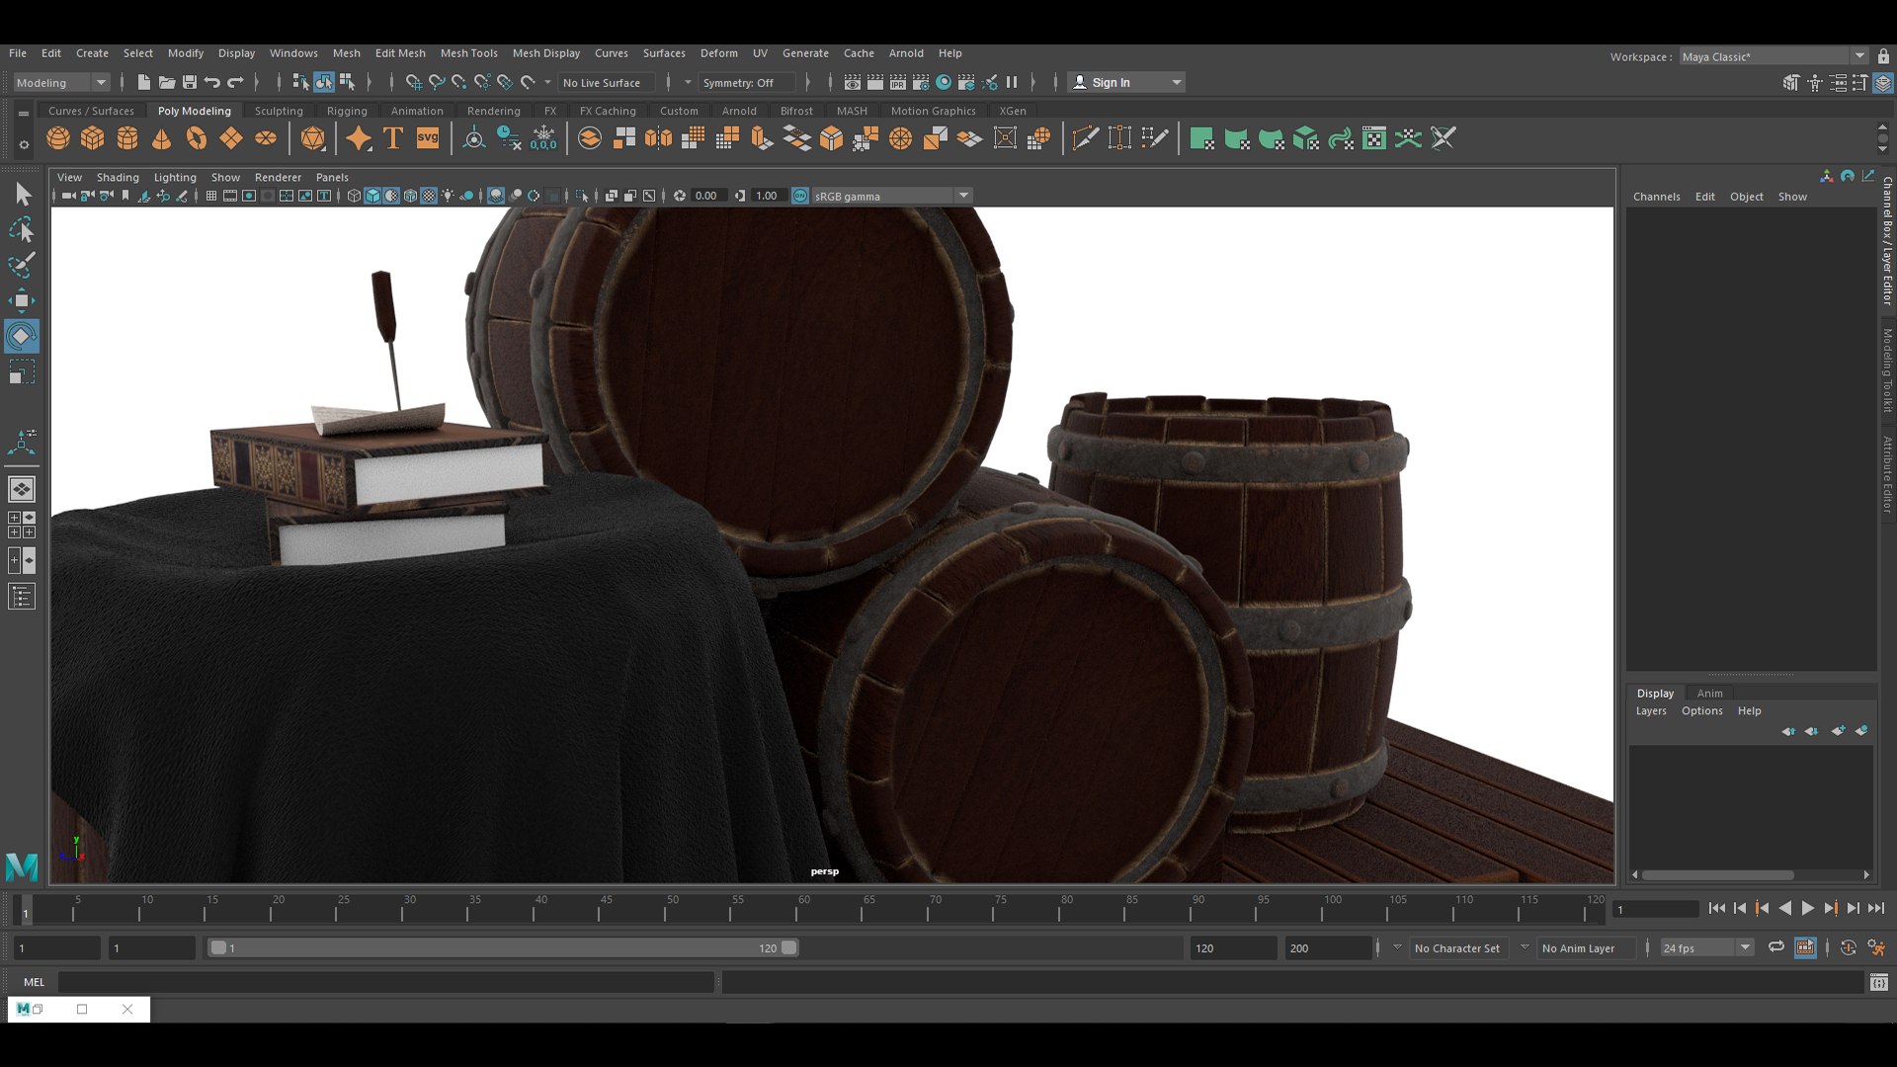This screenshot has height=1067, width=1897.
Task: Go to start of playback range
Action: pos(1717,908)
